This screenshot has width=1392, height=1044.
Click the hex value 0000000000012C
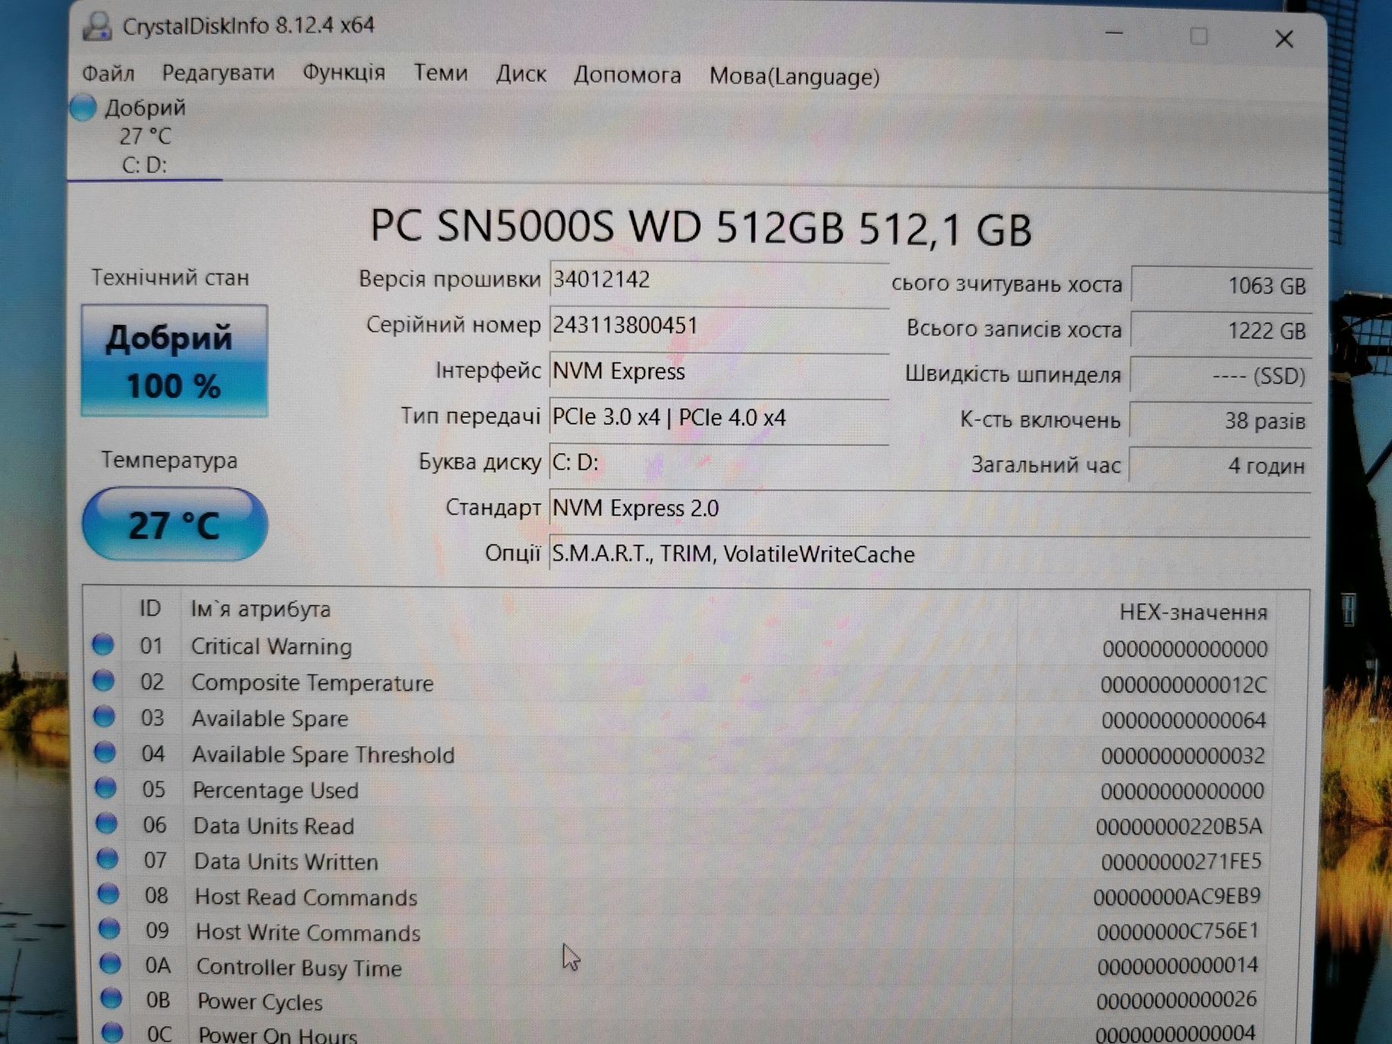(x=1184, y=685)
